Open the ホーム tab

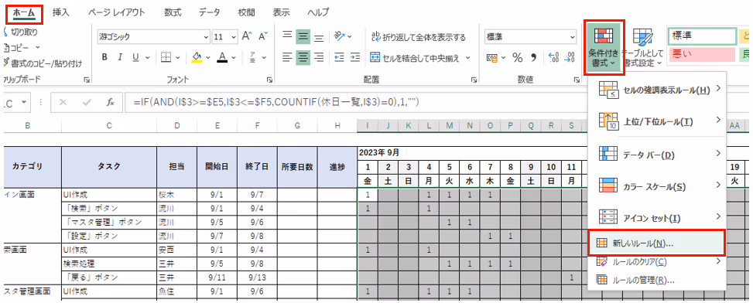(24, 13)
